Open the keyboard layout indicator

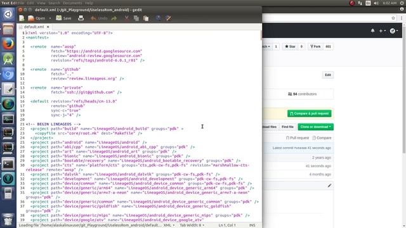tap(368, 3)
